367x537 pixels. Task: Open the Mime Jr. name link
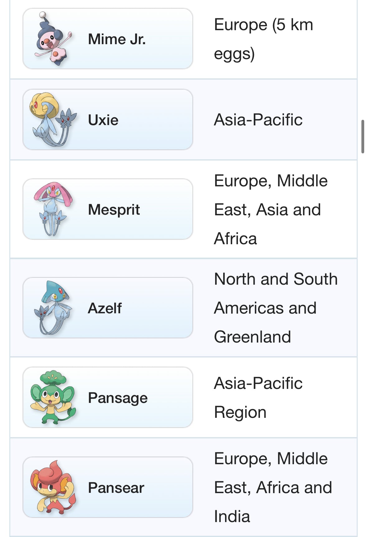click(x=117, y=39)
